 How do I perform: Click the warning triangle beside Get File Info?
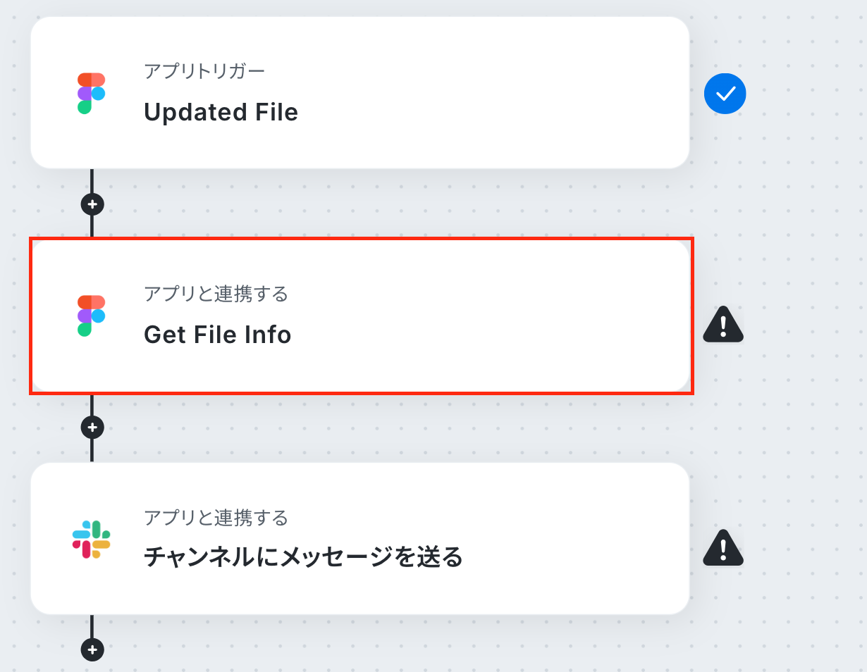pos(723,325)
